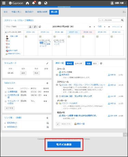Open the schedule オプション dropdown
The height and width of the screenshot is (157, 128).
pyautogui.click(x=117, y=27)
